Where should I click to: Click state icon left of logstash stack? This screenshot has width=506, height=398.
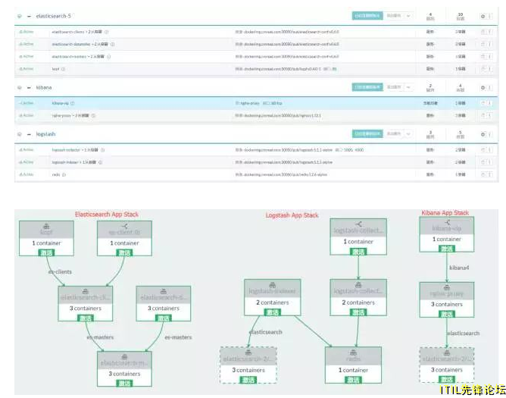pyautogui.click(x=20, y=134)
